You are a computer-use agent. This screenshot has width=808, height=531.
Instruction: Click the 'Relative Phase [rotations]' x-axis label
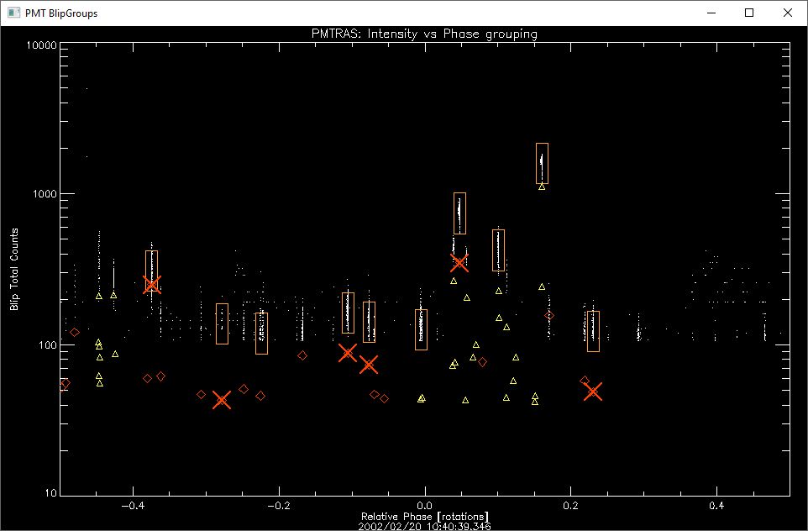pyautogui.click(x=424, y=516)
